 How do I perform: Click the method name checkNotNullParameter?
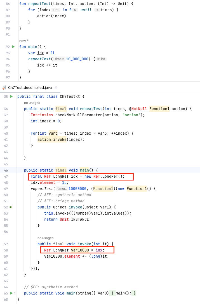coord(79,115)
